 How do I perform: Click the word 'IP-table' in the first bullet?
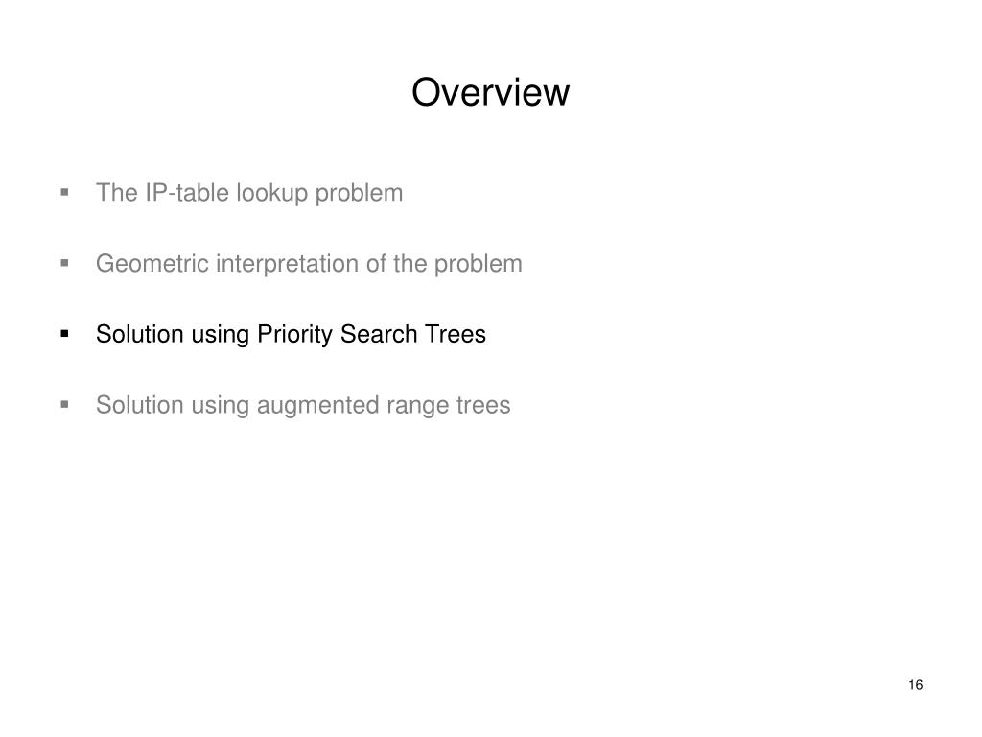pos(187,193)
